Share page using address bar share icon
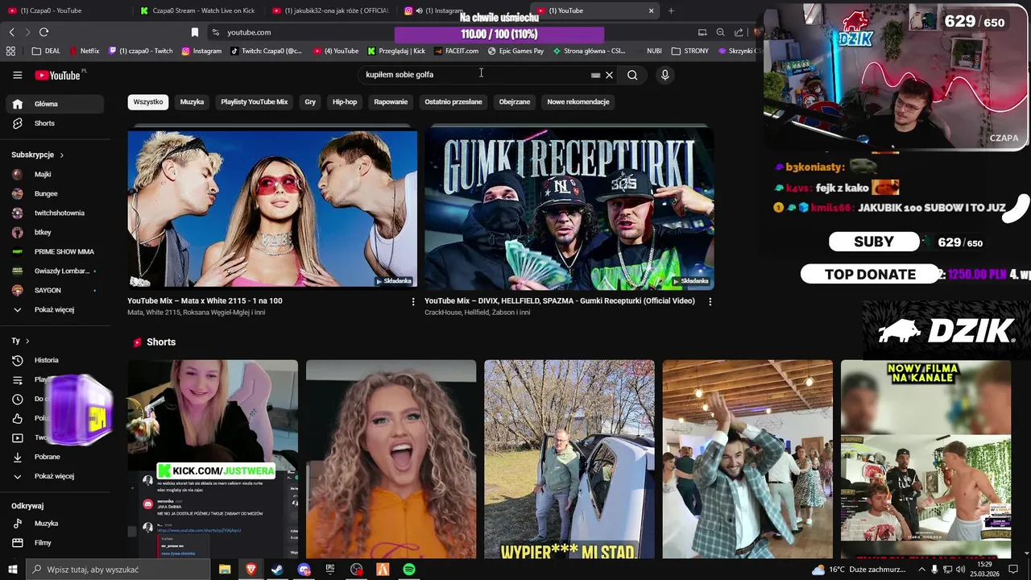1031x580 pixels. pyautogui.click(x=739, y=32)
